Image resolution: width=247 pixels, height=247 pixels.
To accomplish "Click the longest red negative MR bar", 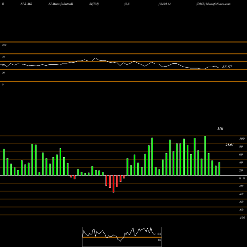I will 113,184.
